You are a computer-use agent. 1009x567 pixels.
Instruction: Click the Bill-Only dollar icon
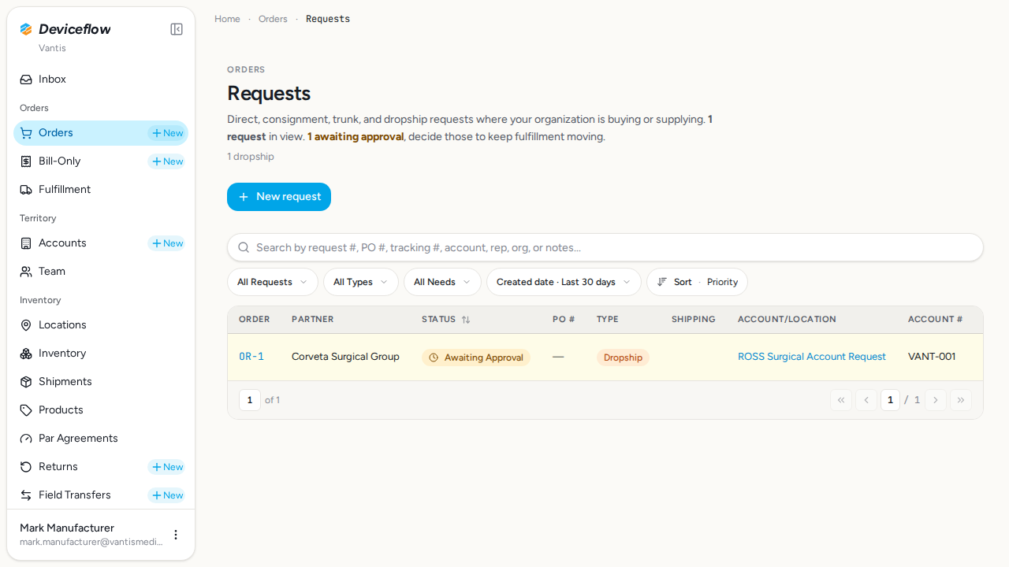(x=26, y=161)
